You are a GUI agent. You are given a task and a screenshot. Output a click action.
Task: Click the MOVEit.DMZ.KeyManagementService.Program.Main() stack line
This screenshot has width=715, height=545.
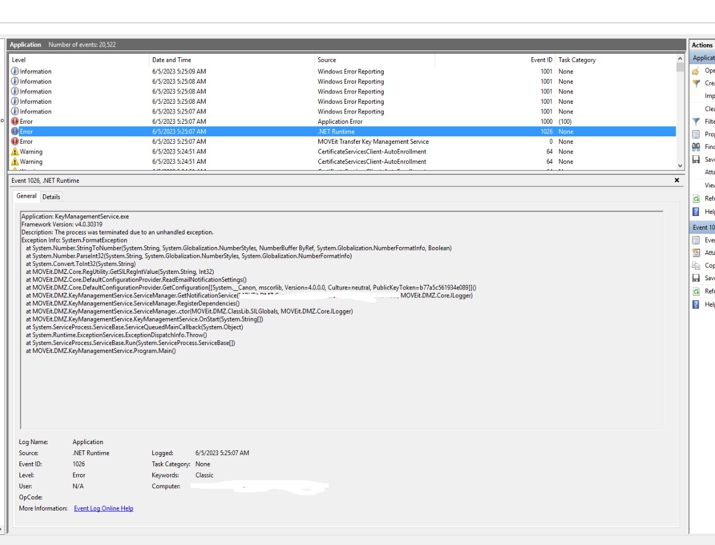click(x=101, y=351)
